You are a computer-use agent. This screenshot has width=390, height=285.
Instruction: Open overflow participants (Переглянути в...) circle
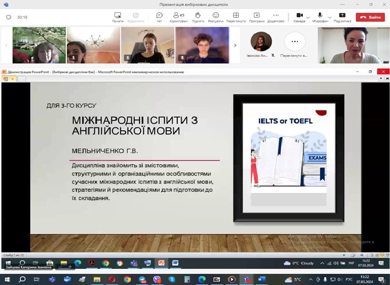click(x=295, y=42)
